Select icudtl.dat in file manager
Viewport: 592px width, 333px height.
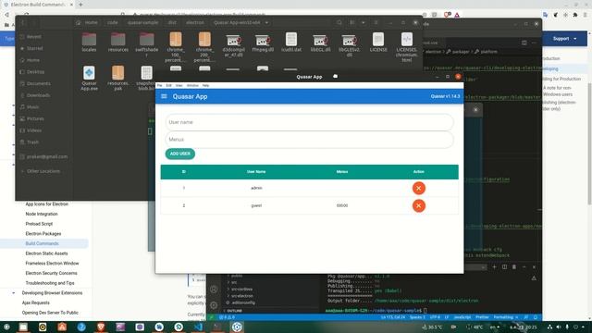click(x=291, y=43)
